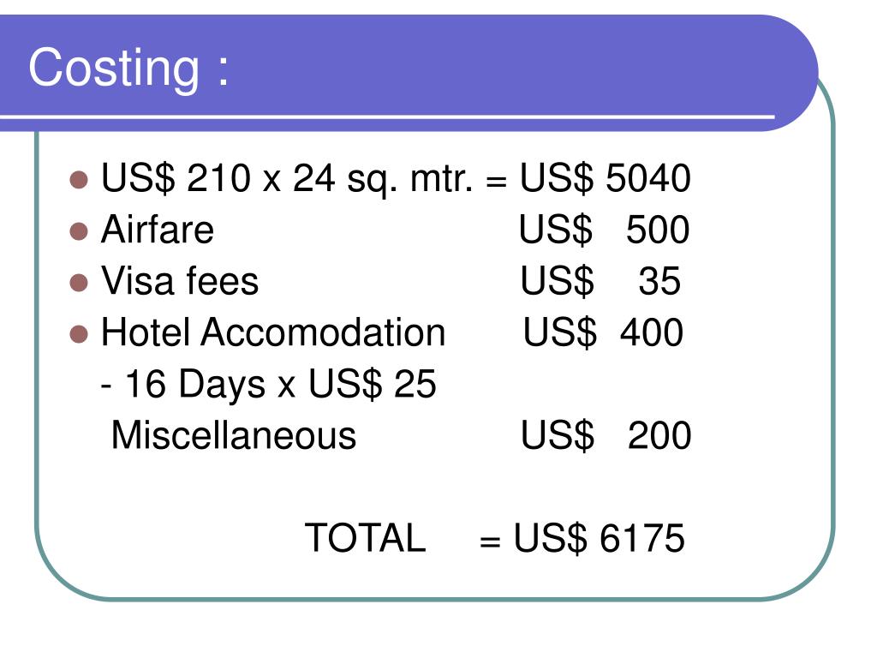This screenshot has width=877, height=658.
Task: Click the bullet next to Airfare
Action: (x=79, y=231)
